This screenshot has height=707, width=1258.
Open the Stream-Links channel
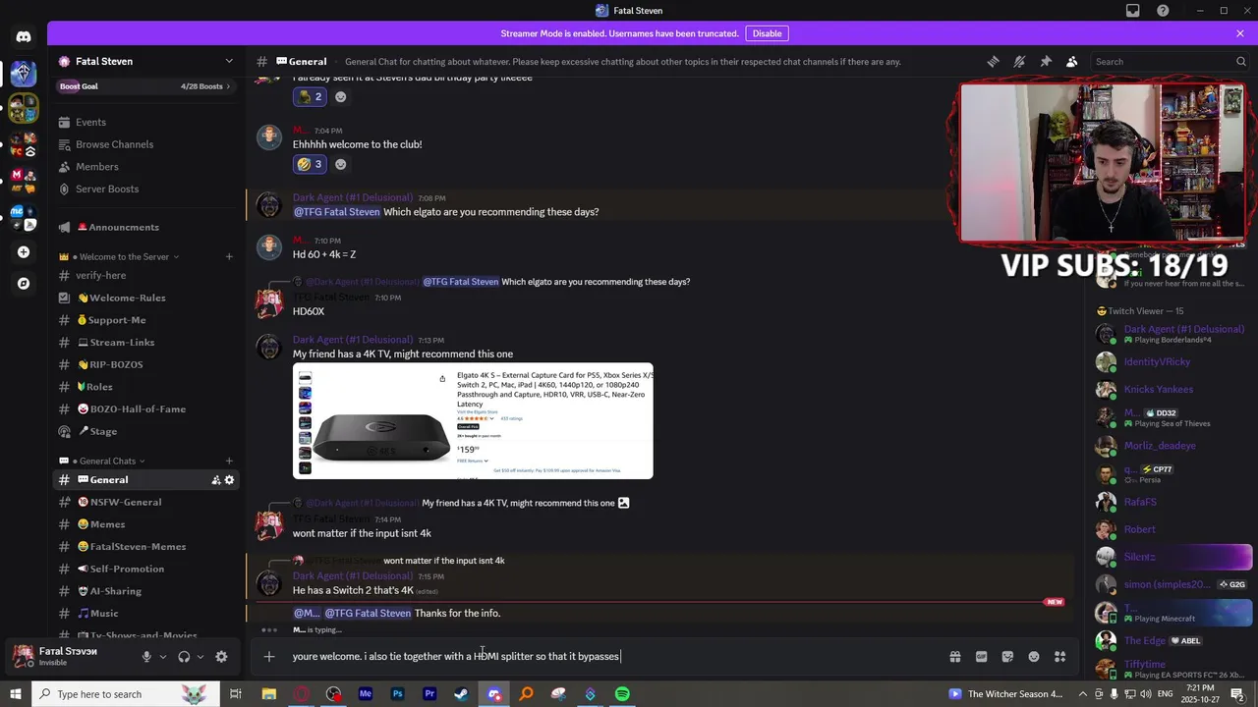(146, 343)
